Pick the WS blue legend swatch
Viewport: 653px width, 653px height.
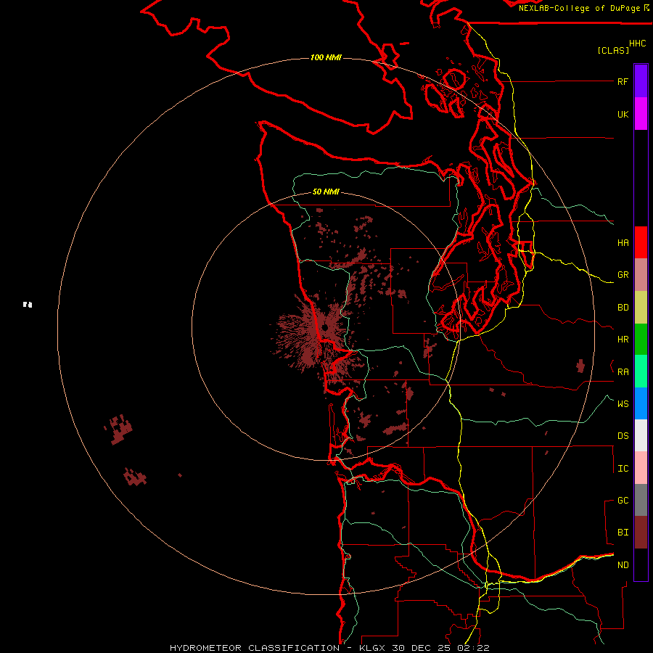click(x=641, y=403)
